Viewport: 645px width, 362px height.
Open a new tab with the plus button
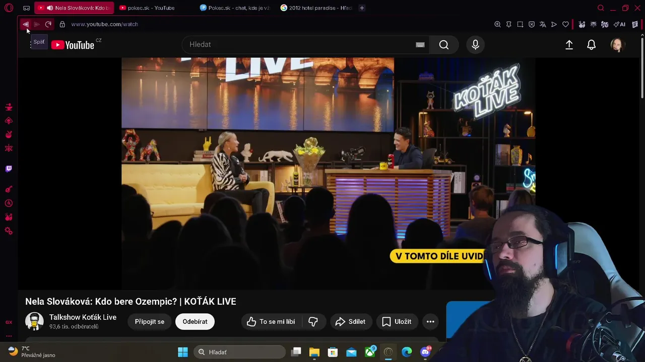[x=362, y=8]
